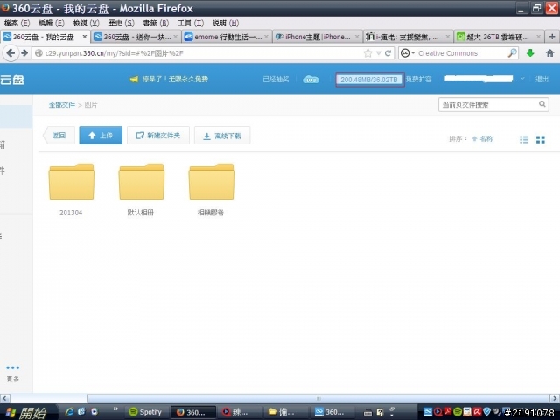Click the 离线下载 offline download button
560x420 pixels.
[x=222, y=136]
